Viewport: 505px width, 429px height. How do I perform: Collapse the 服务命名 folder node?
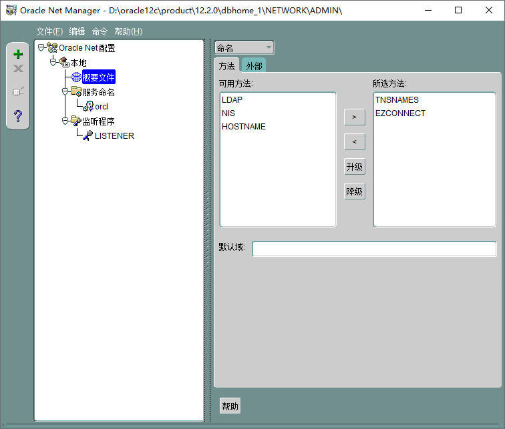point(65,91)
